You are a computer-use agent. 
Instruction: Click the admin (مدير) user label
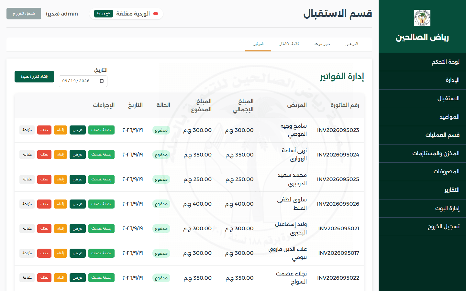pyautogui.click(x=62, y=14)
